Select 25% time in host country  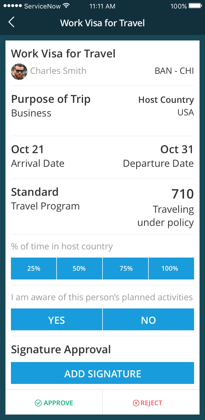[x=34, y=269]
